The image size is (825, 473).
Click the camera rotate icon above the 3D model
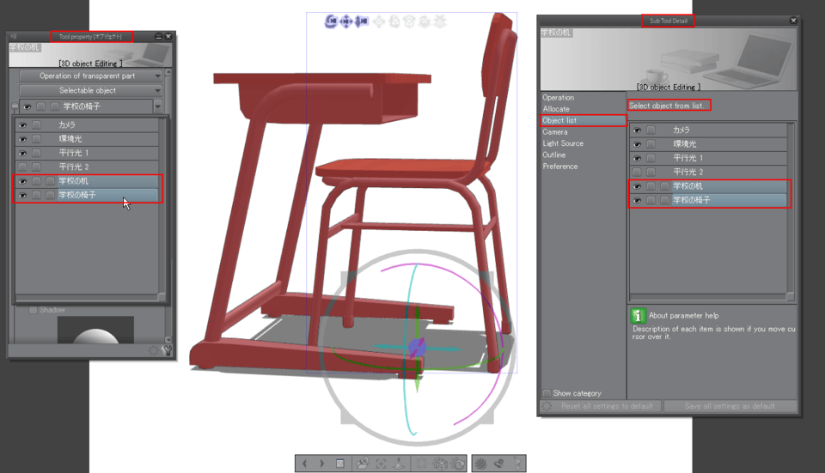[x=330, y=21]
